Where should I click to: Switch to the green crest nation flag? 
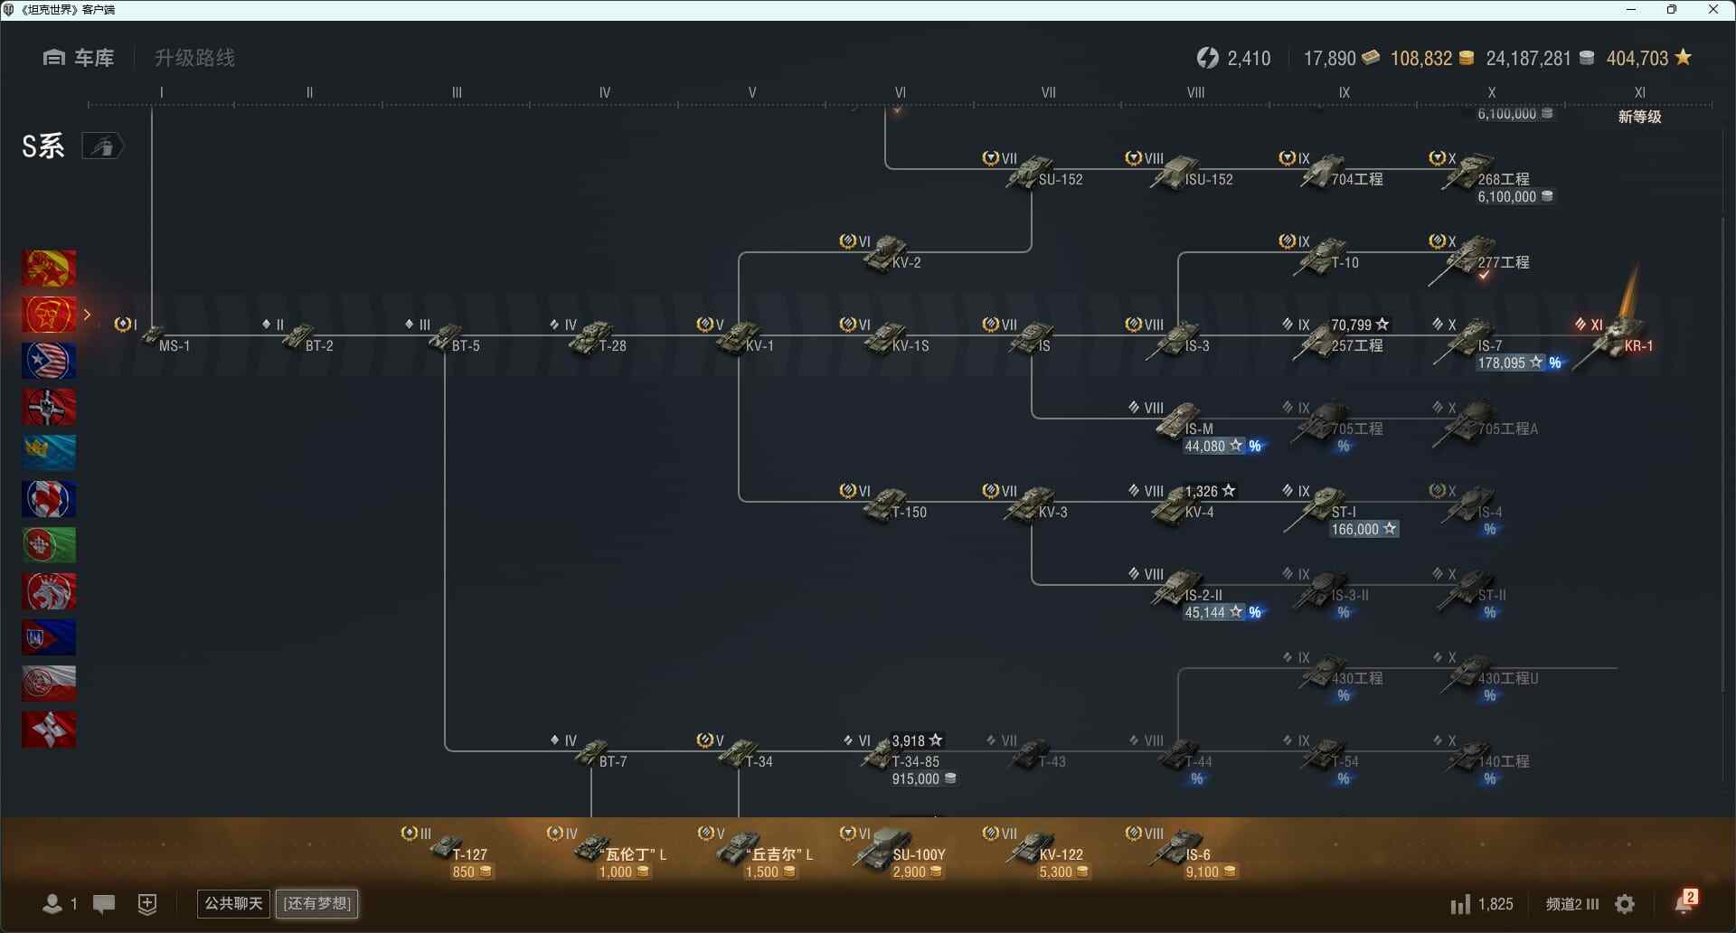[49, 545]
